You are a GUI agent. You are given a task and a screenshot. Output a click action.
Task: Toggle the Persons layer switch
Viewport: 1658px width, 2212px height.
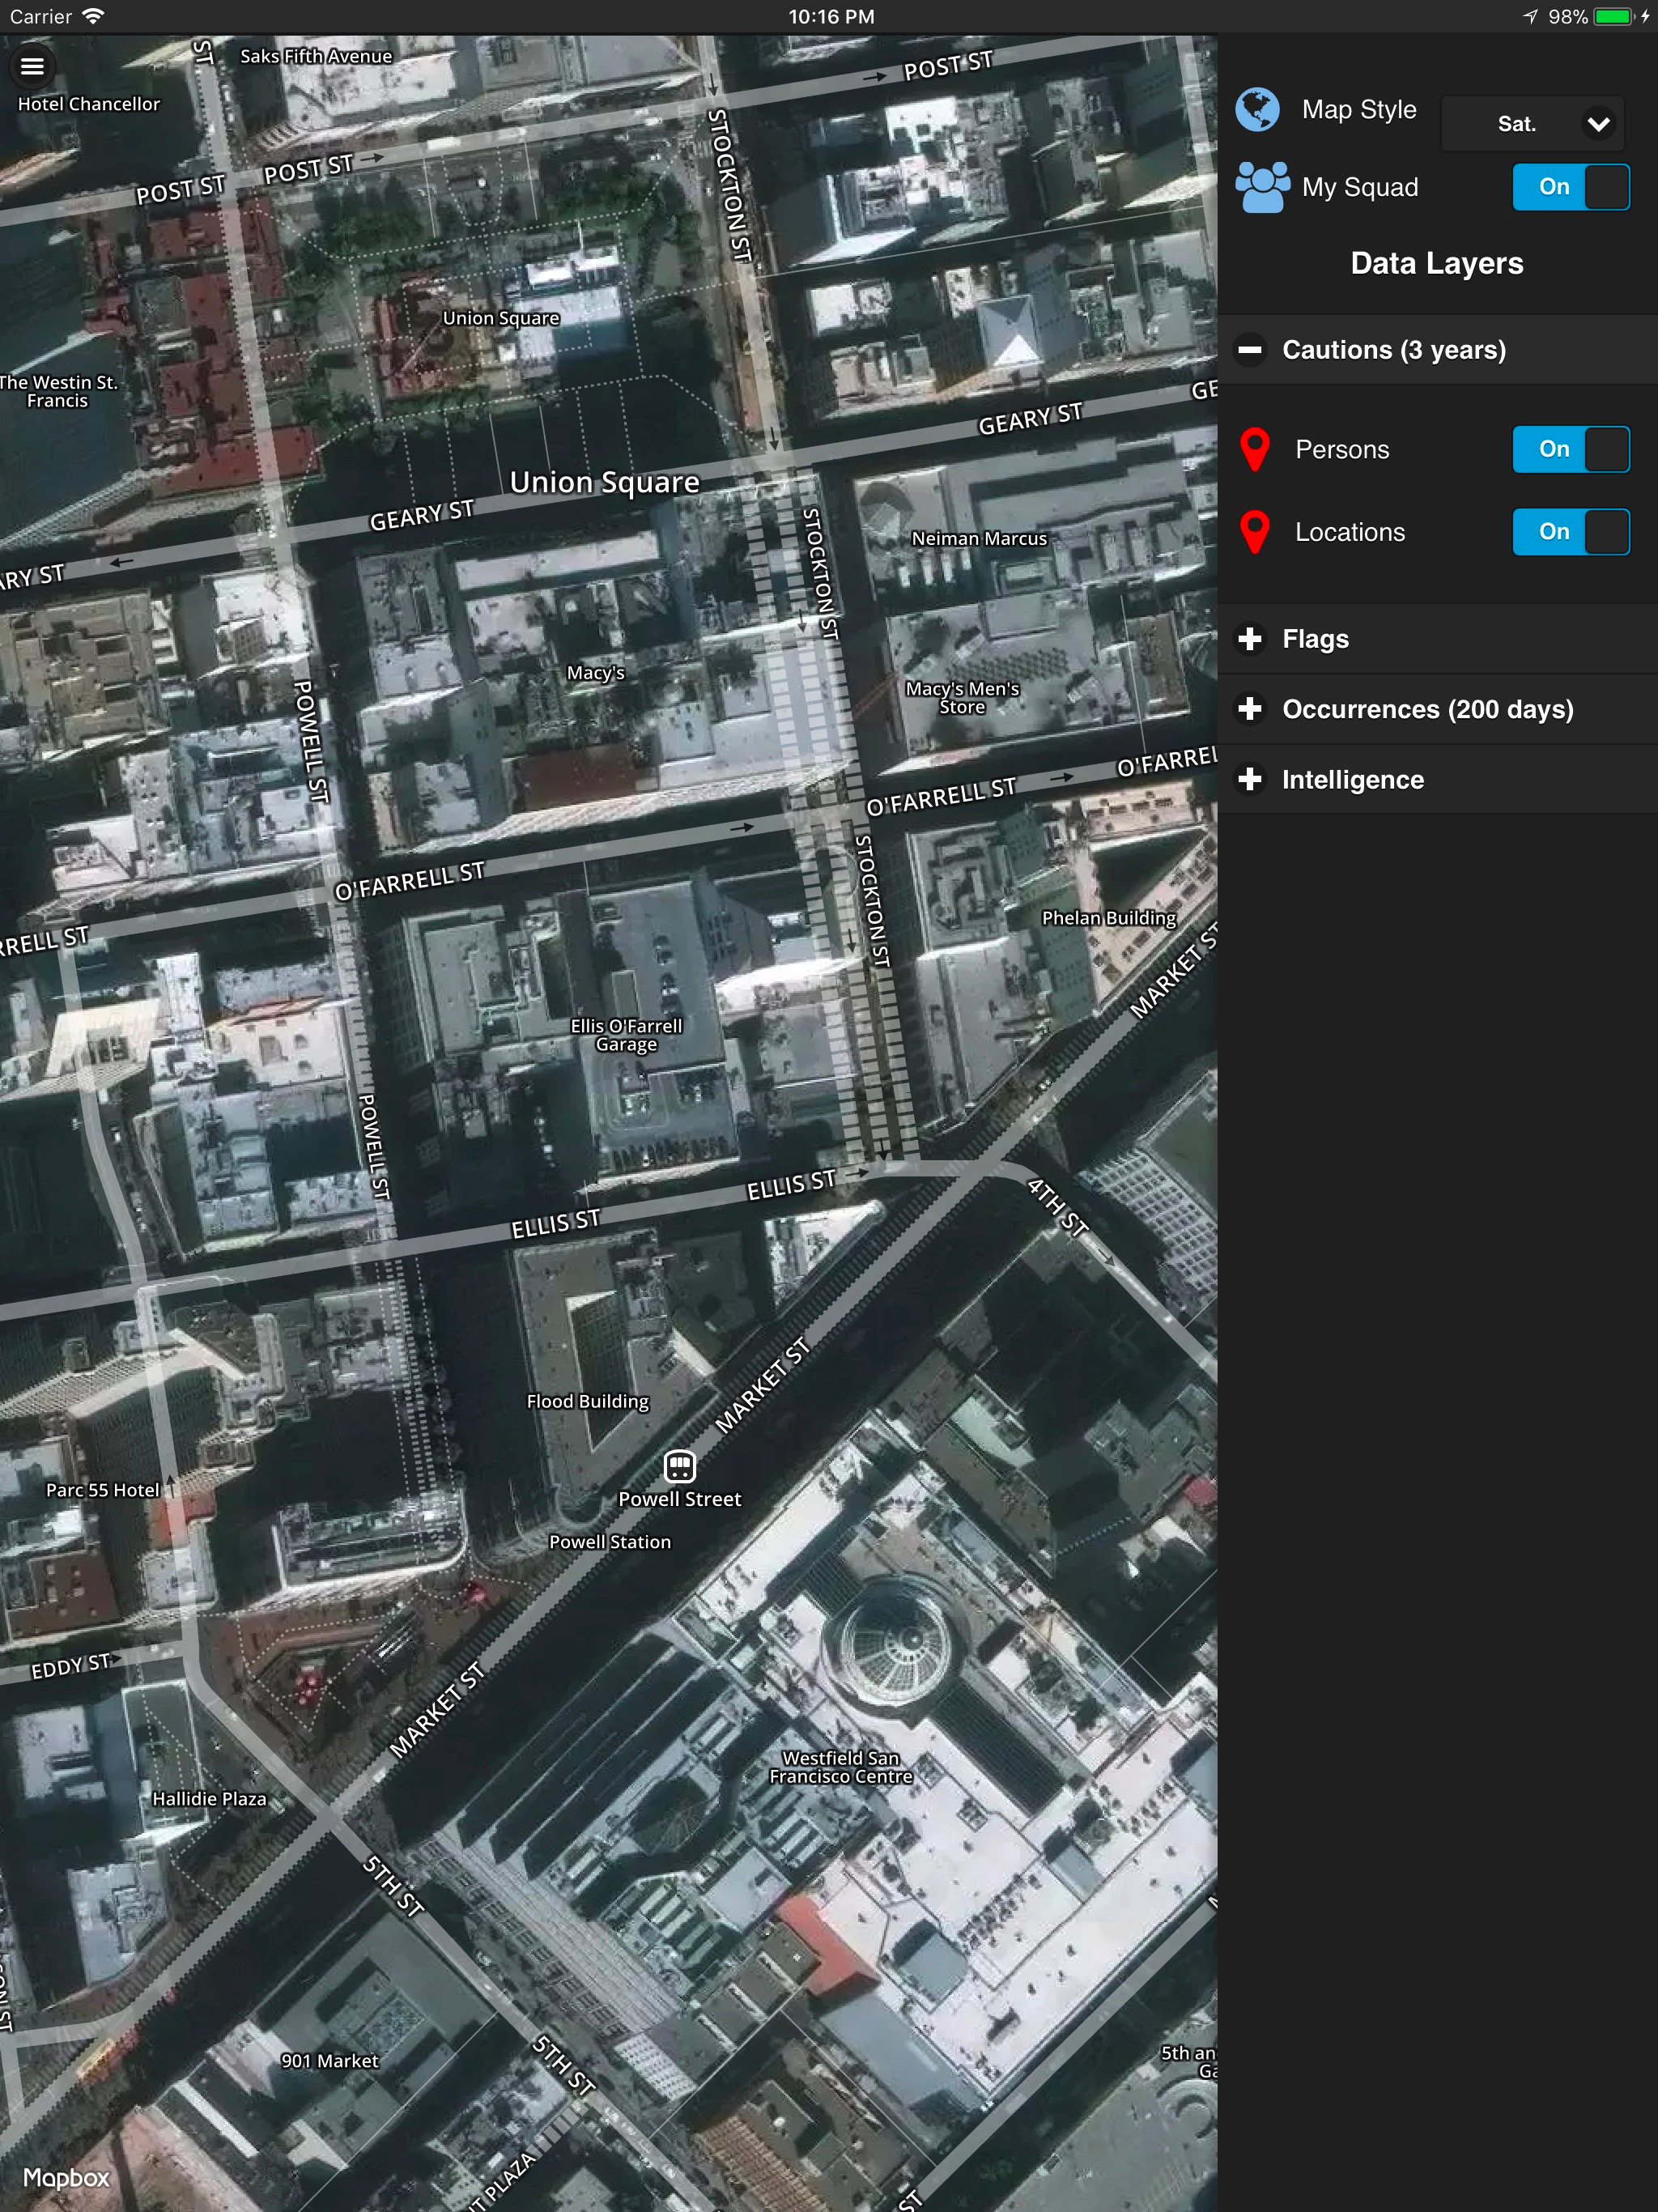click(x=1571, y=450)
